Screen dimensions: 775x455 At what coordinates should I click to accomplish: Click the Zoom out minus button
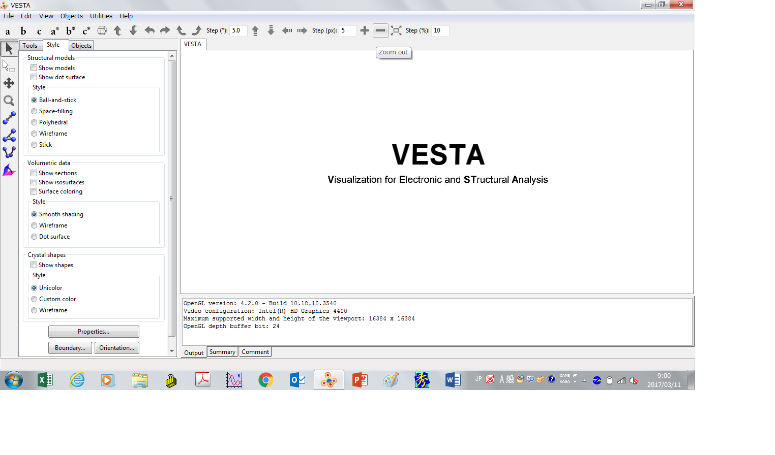pyautogui.click(x=380, y=31)
